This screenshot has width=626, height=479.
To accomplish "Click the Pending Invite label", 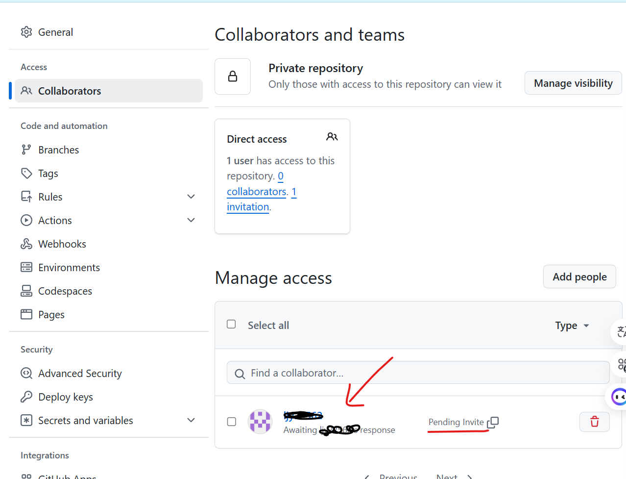I will (x=456, y=422).
